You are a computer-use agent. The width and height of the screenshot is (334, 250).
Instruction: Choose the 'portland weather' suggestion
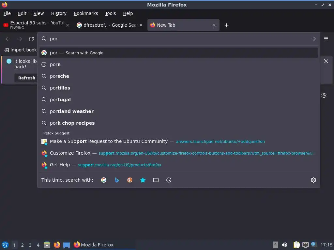point(178,111)
